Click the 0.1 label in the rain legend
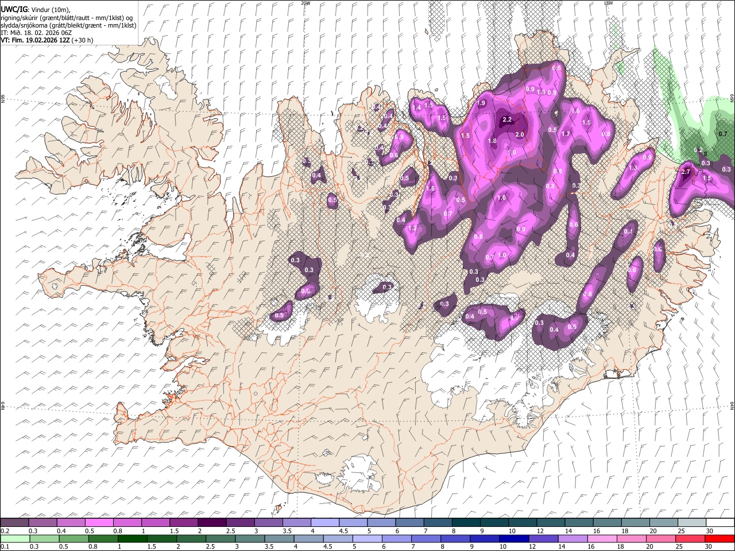 pos(3,546)
